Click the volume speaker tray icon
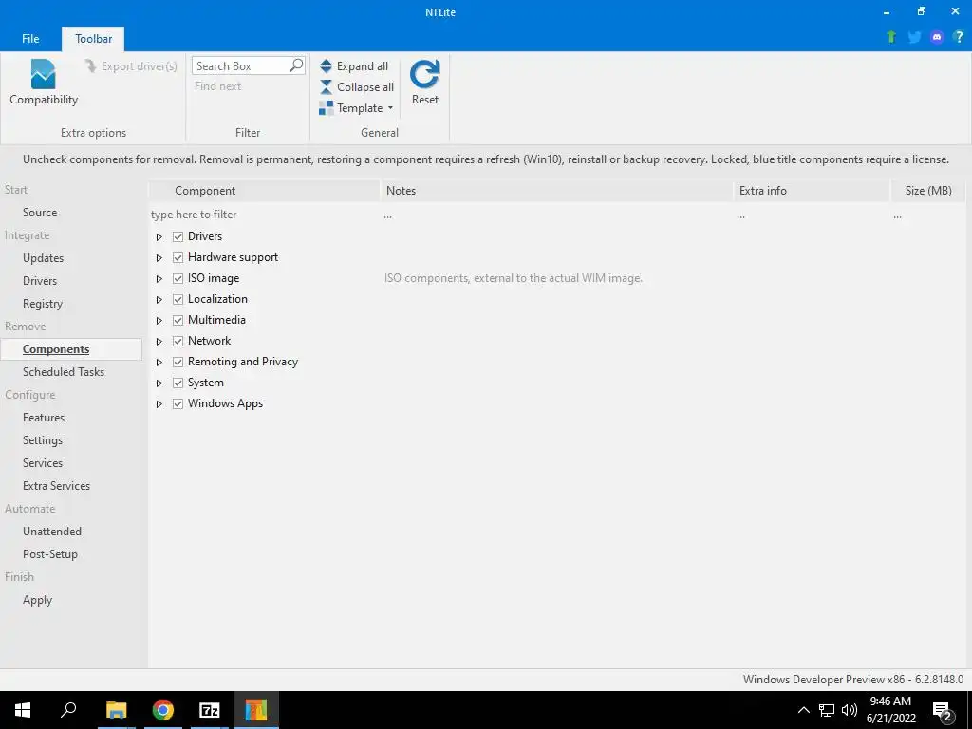Image resolution: width=972 pixels, height=729 pixels. [850, 710]
